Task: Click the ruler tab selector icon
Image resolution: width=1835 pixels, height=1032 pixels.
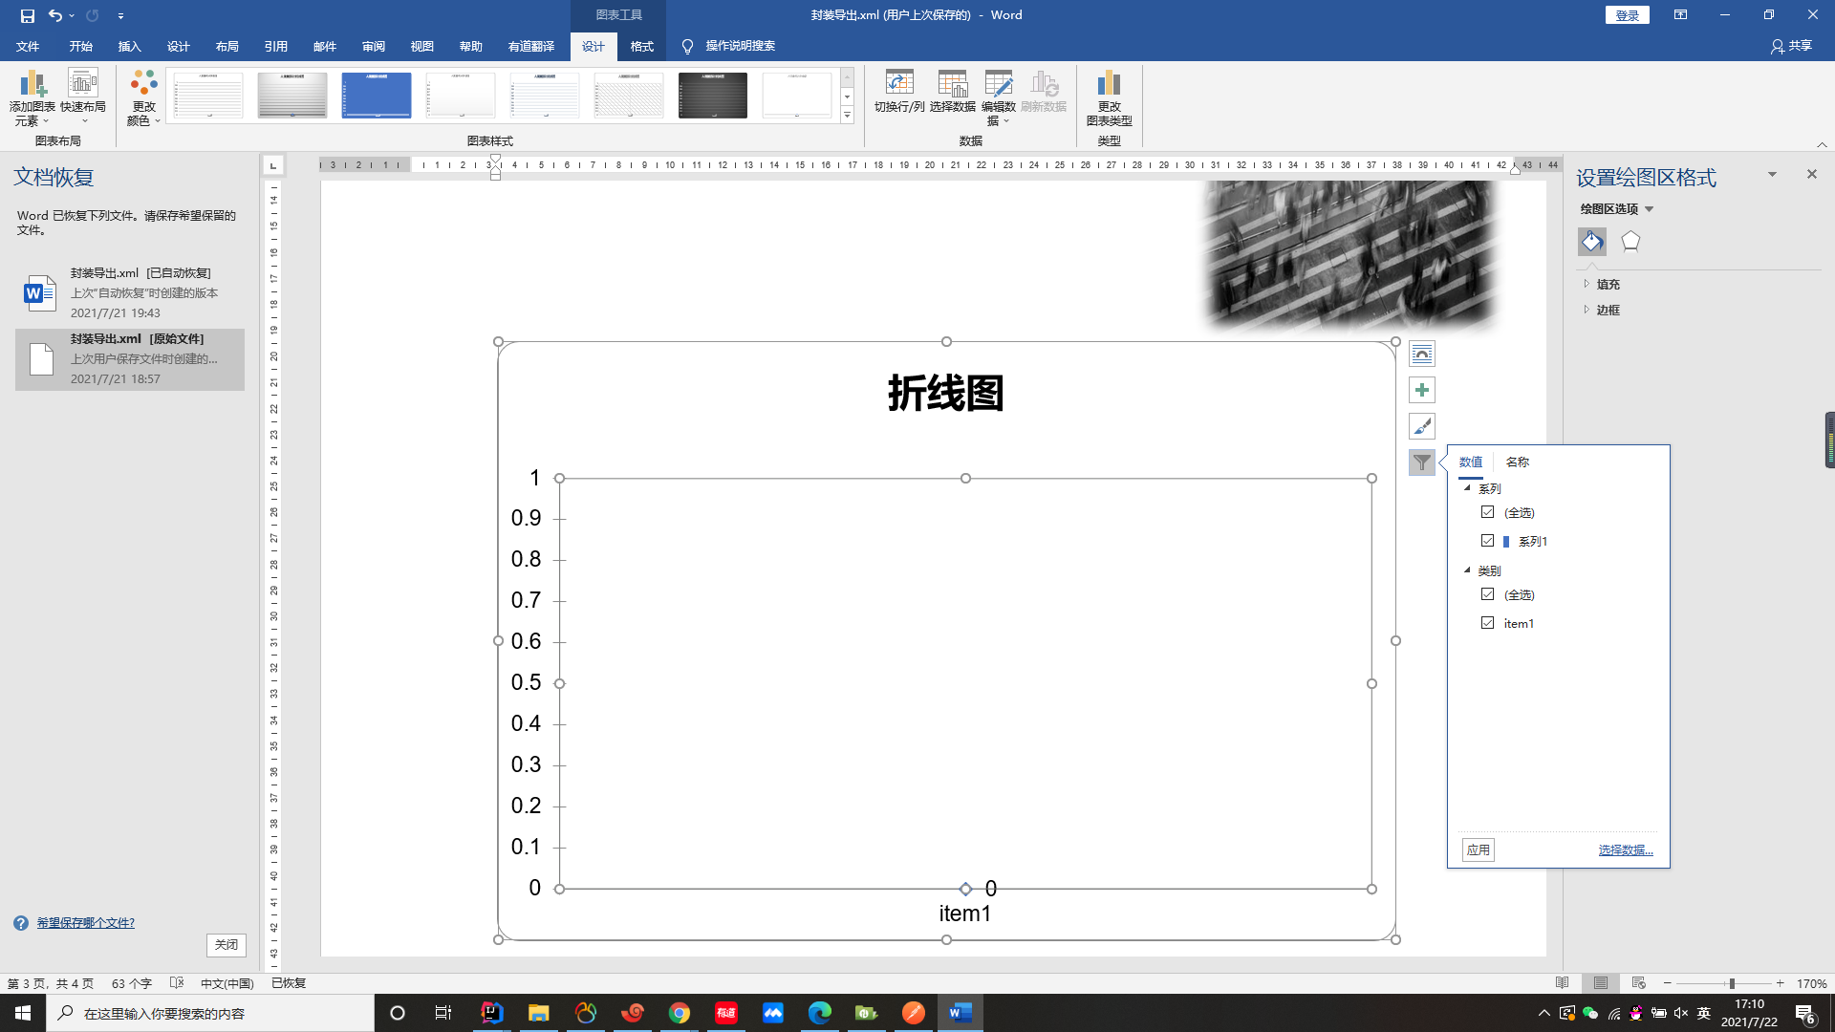Action: pyautogui.click(x=273, y=165)
